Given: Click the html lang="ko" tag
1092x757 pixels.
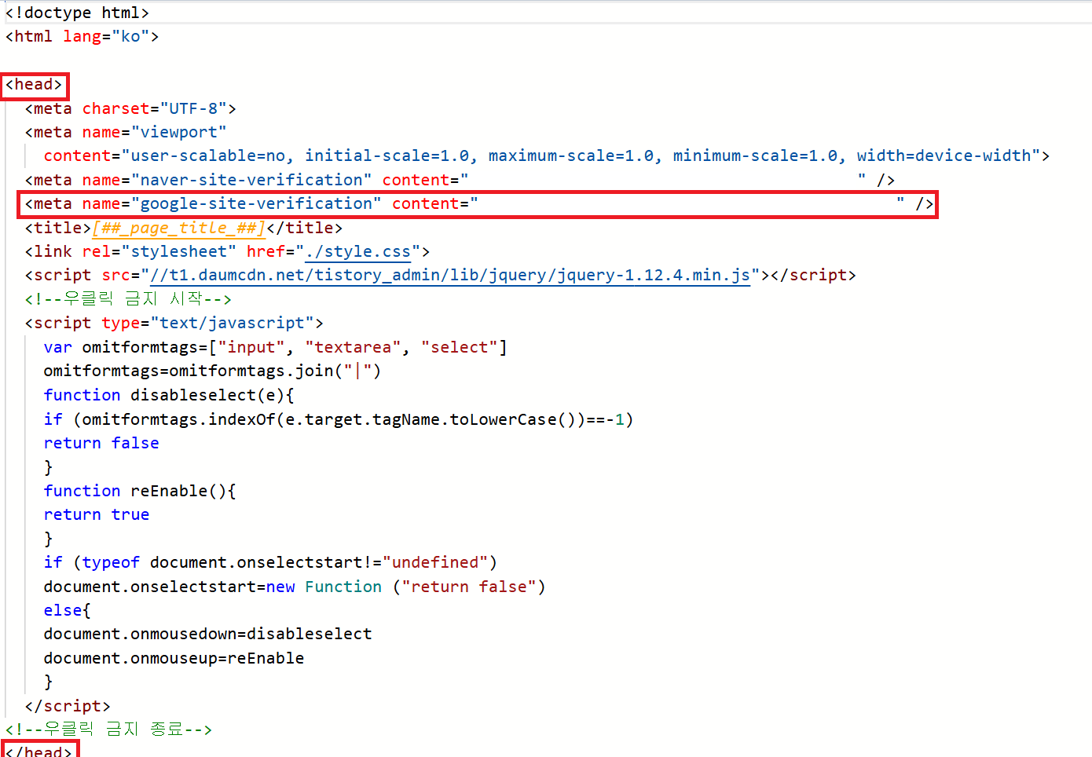Looking at the screenshot, I should pos(82,37).
